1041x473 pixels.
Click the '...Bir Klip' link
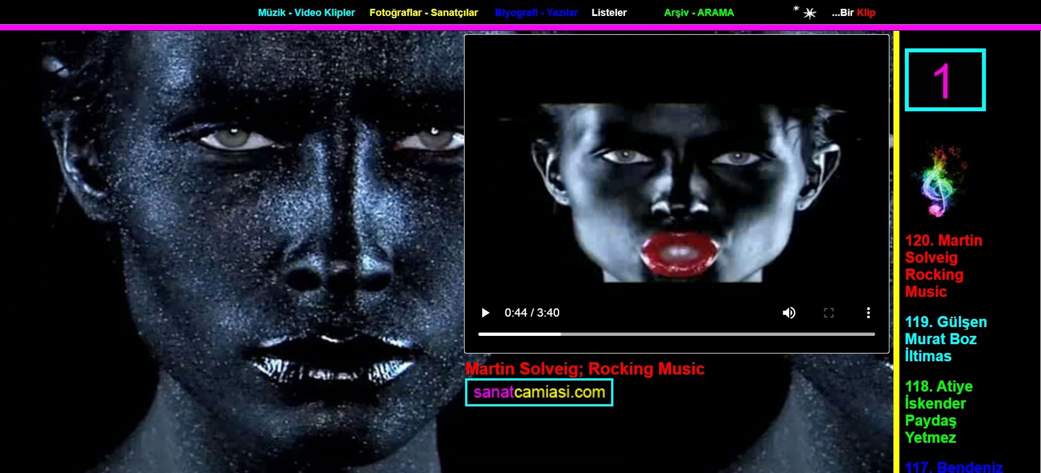point(854,13)
